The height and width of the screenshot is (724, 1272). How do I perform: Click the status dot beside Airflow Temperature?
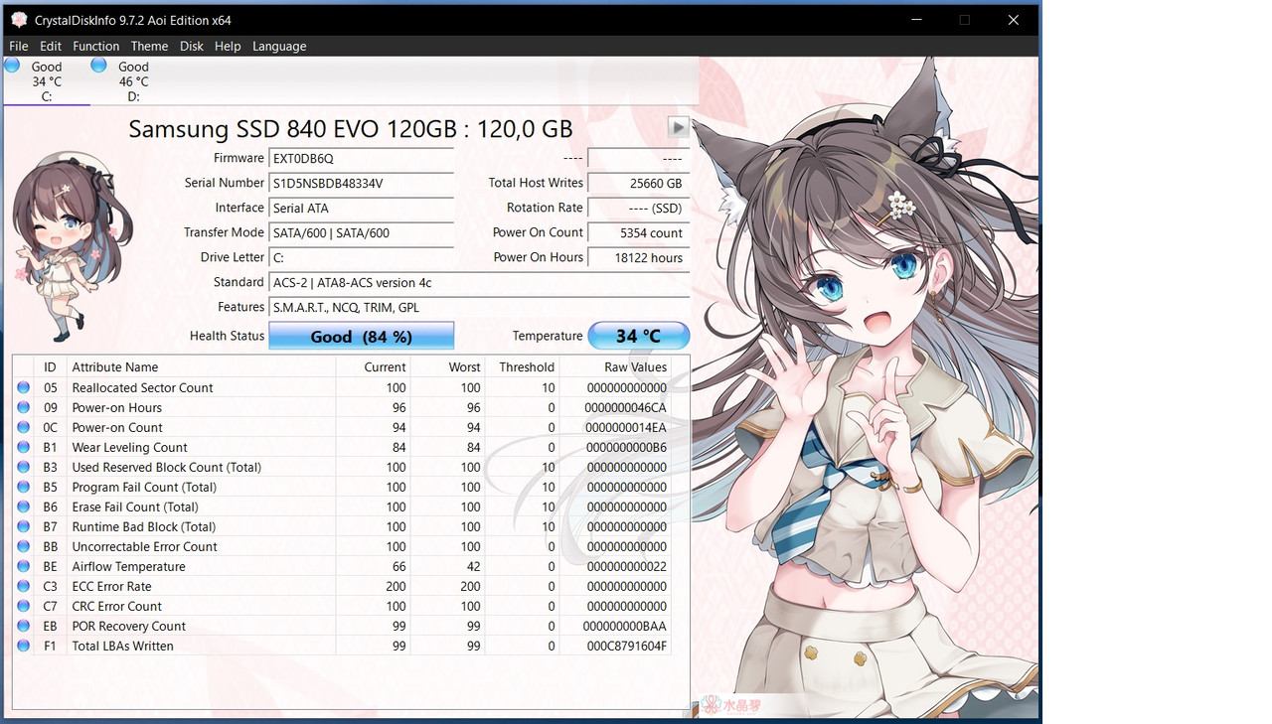click(23, 566)
